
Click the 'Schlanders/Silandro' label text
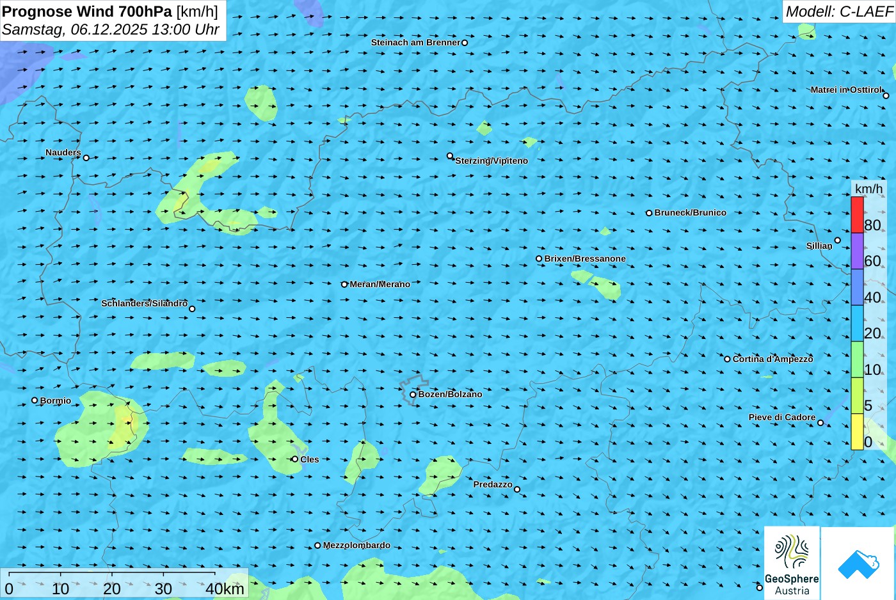pyautogui.click(x=145, y=303)
